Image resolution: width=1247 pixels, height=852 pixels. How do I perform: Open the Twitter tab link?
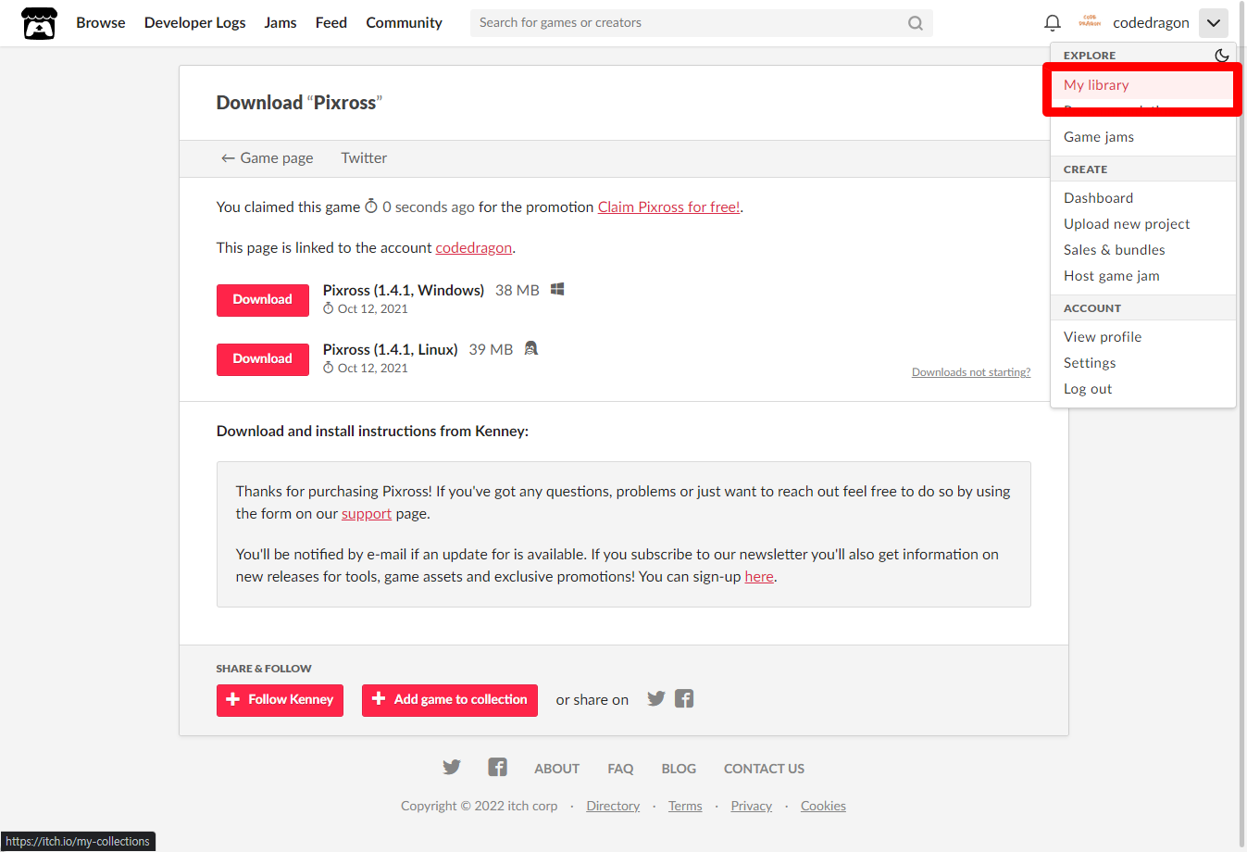click(364, 158)
